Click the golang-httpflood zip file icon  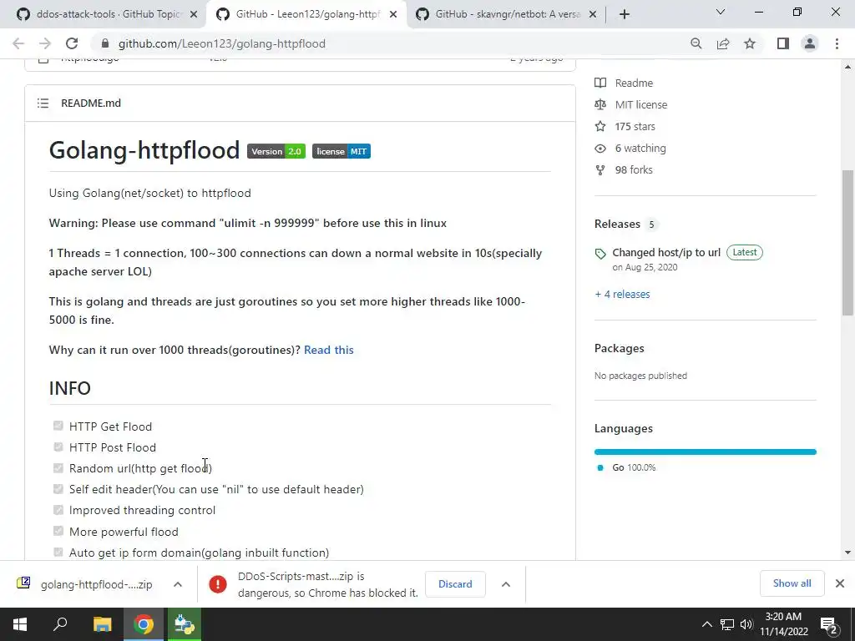(x=23, y=583)
